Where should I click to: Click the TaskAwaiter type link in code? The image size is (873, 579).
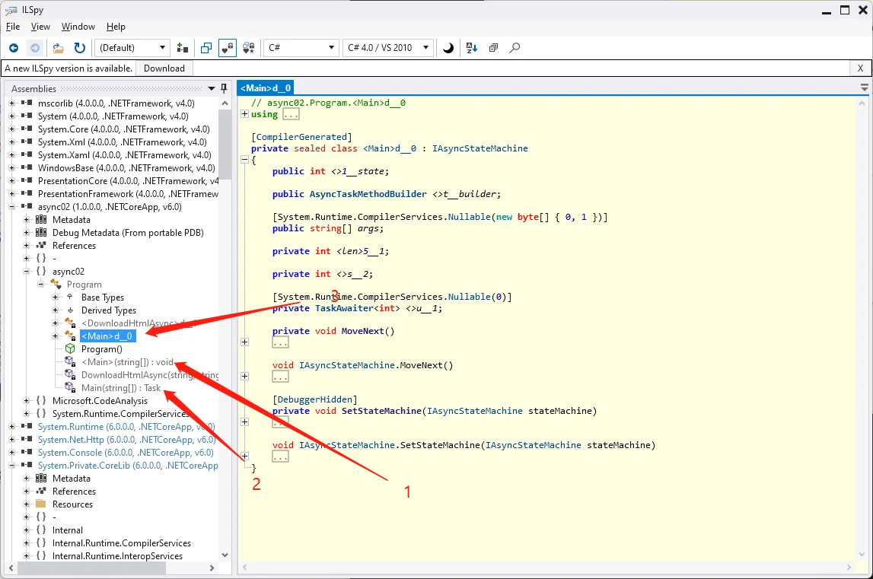tap(344, 308)
